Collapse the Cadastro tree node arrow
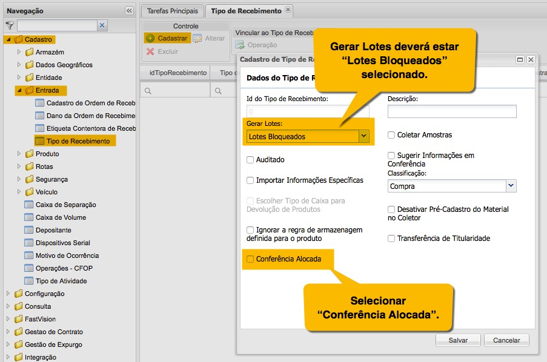 (x=8, y=39)
